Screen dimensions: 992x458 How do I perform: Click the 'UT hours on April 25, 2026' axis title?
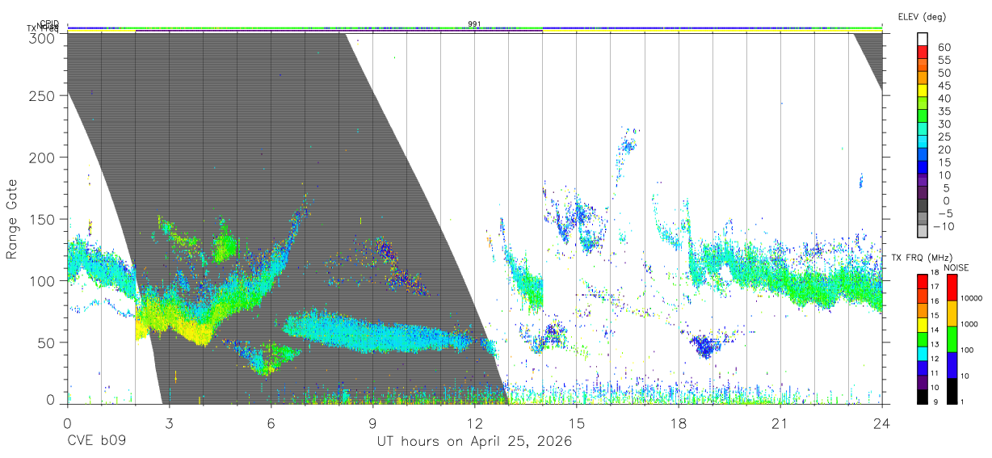pyautogui.click(x=474, y=442)
